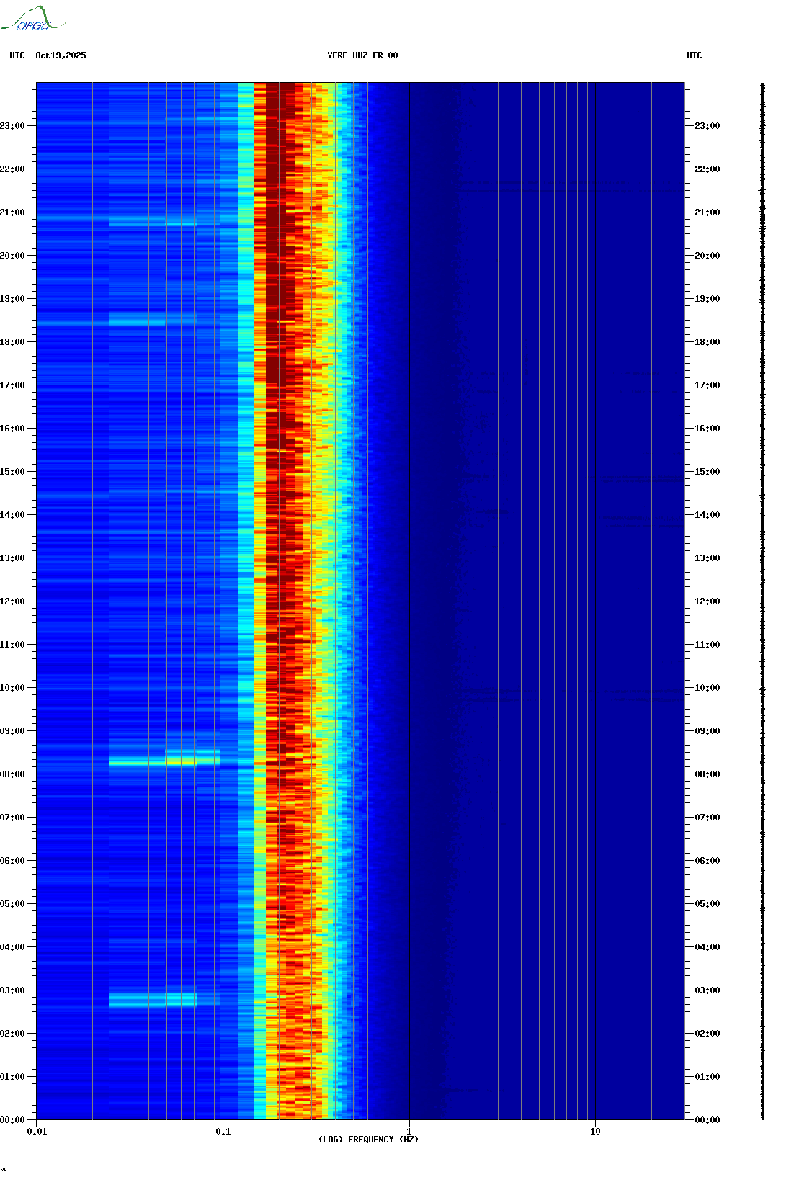Image resolution: width=794 pixels, height=1177 pixels.
Task: Click the UTC label at top right
Action: [695, 55]
